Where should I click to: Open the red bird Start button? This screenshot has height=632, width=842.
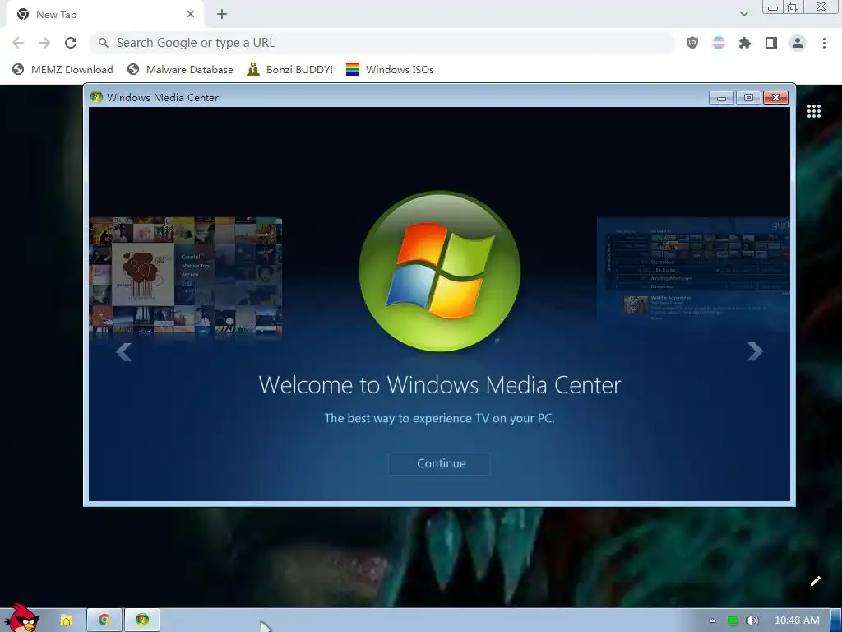pyautogui.click(x=21, y=619)
